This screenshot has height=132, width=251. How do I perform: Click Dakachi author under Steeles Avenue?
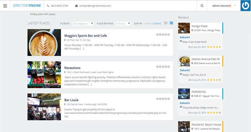pyautogui.click(x=185, y=70)
